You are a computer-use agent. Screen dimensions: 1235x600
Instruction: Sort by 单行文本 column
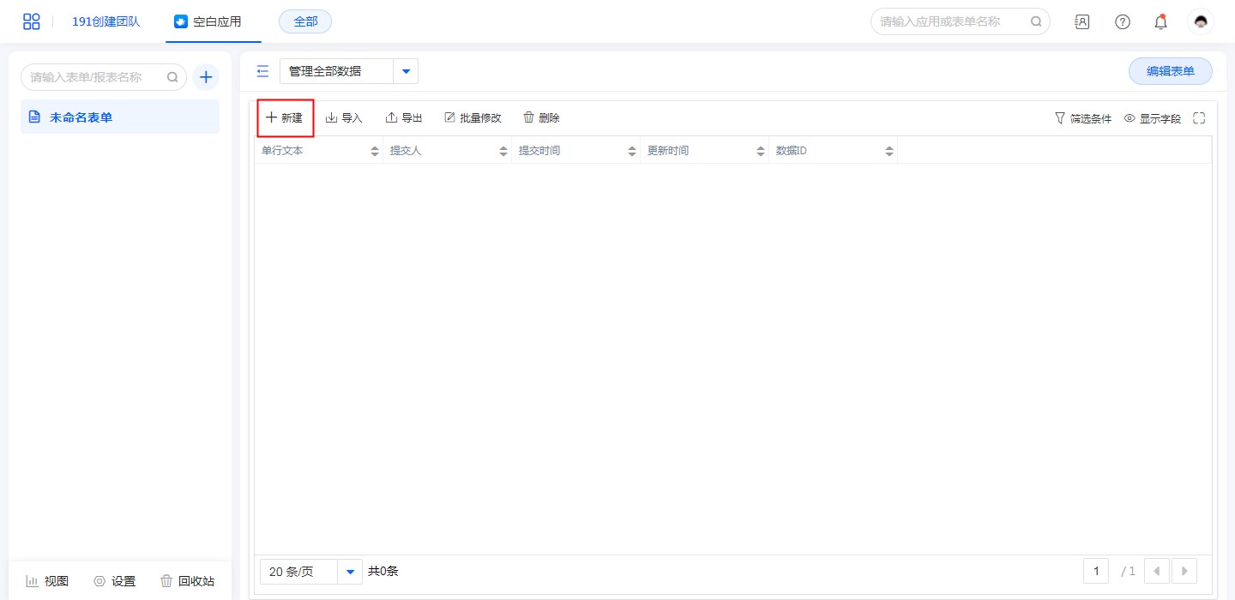374,151
